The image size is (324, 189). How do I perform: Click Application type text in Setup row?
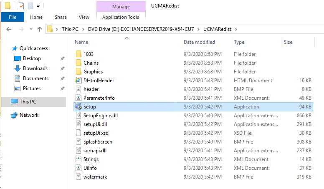(246, 107)
